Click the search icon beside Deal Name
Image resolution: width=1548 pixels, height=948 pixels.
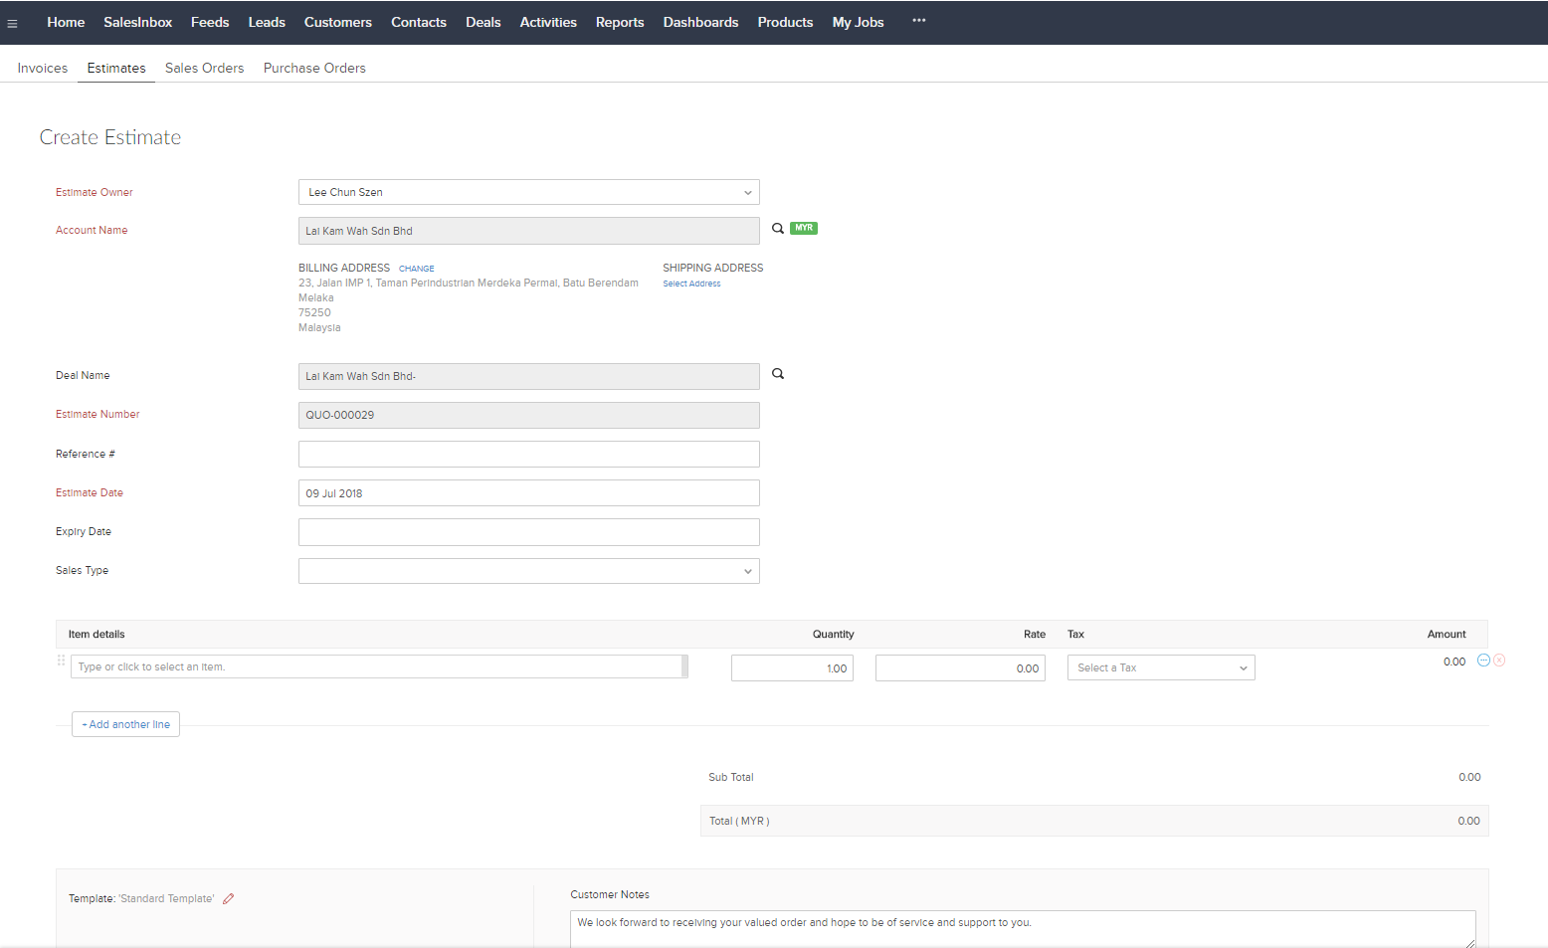click(778, 374)
